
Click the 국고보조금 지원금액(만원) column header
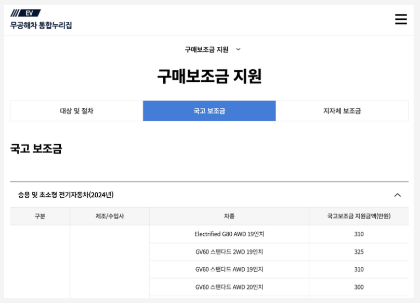[358, 216]
